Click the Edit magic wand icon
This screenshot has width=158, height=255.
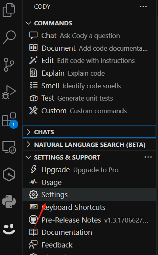click(x=34, y=60)
